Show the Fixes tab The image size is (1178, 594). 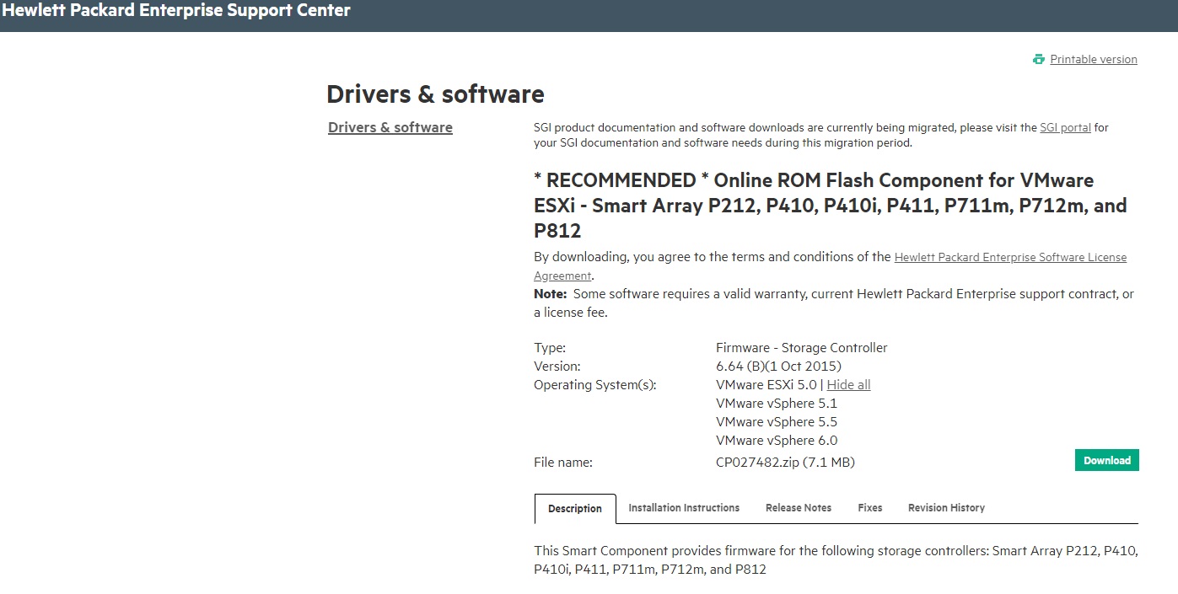coord(870,508)
